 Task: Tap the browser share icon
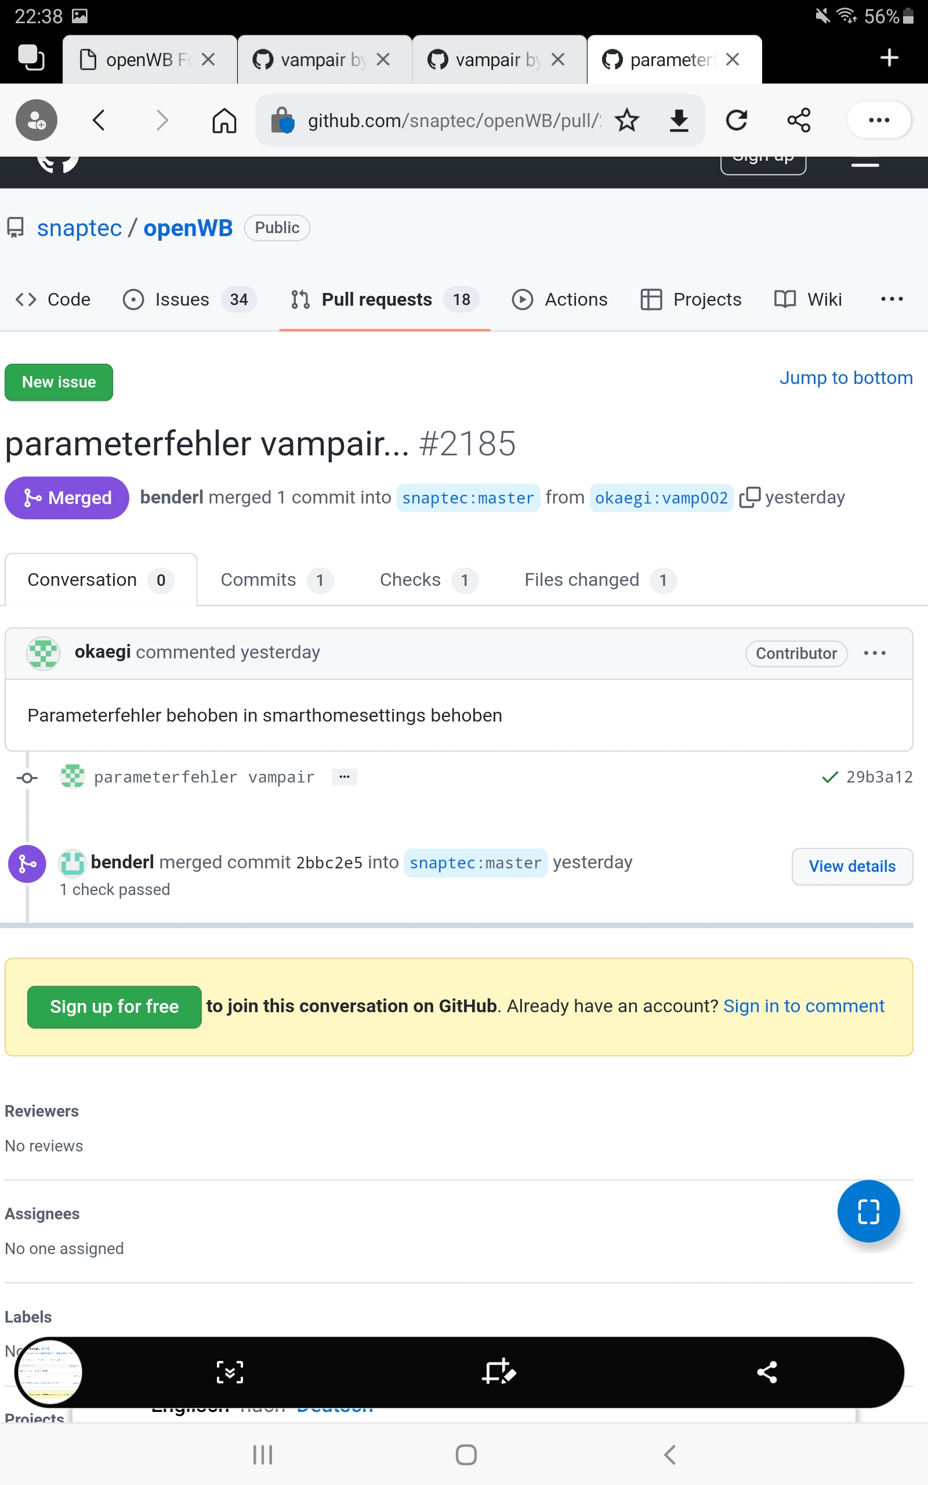coord(799,120)
